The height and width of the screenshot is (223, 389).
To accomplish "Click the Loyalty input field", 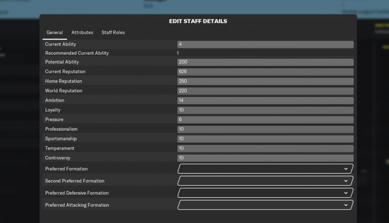I will (x=265, y=110).
